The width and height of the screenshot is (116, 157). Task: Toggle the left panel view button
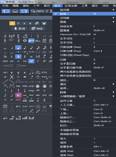(6, 11)
